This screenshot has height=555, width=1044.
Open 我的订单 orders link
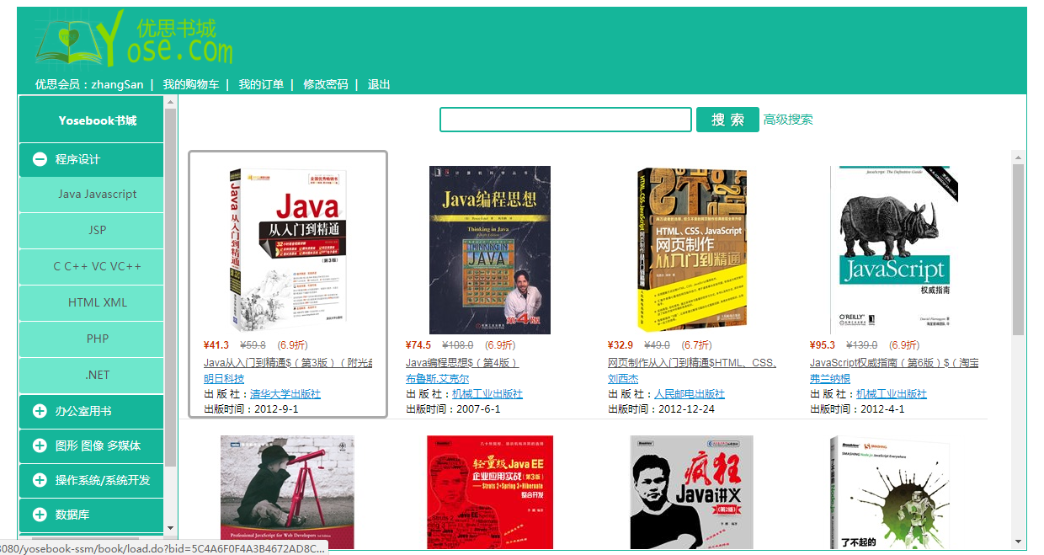pos(261,84)
